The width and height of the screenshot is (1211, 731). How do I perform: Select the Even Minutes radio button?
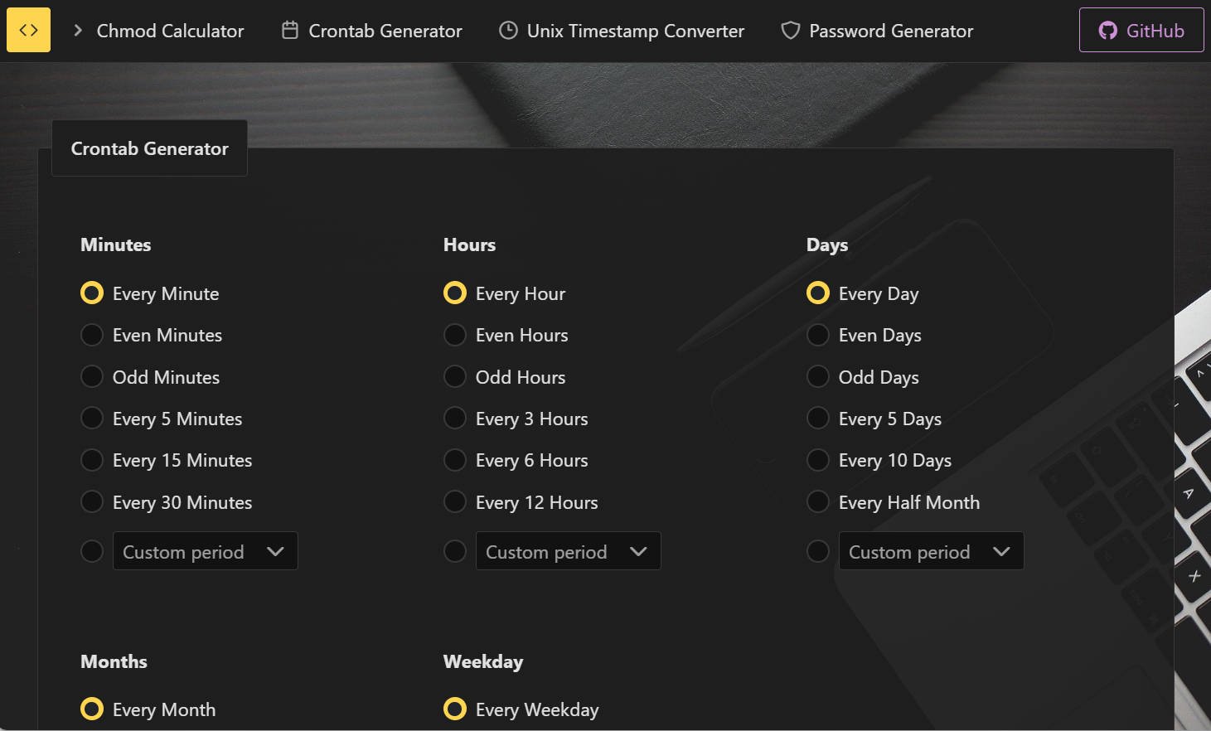tap(92, 335)
